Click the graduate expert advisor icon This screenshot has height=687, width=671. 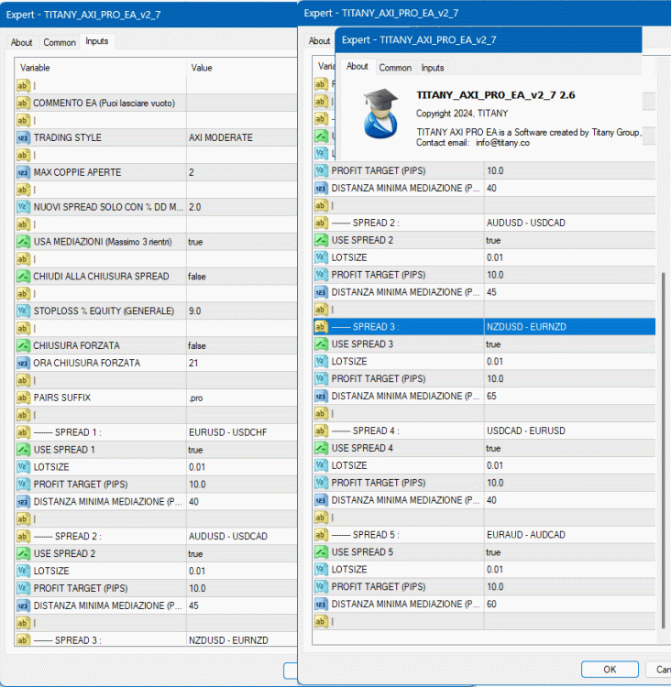pyautogui.click(x=377, y=113)
